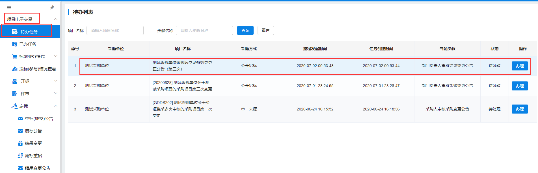Collapse the 定标 submenu
Viewport: 538px width, 173px height.
[x=56, y=106]
